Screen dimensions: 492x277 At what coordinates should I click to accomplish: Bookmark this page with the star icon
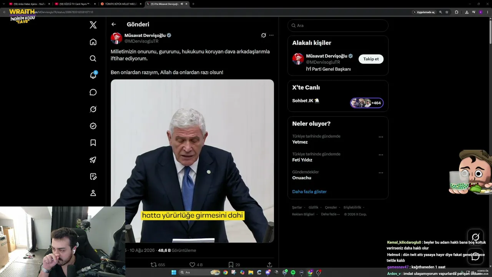pyautogui.click(x=447, y=12)
